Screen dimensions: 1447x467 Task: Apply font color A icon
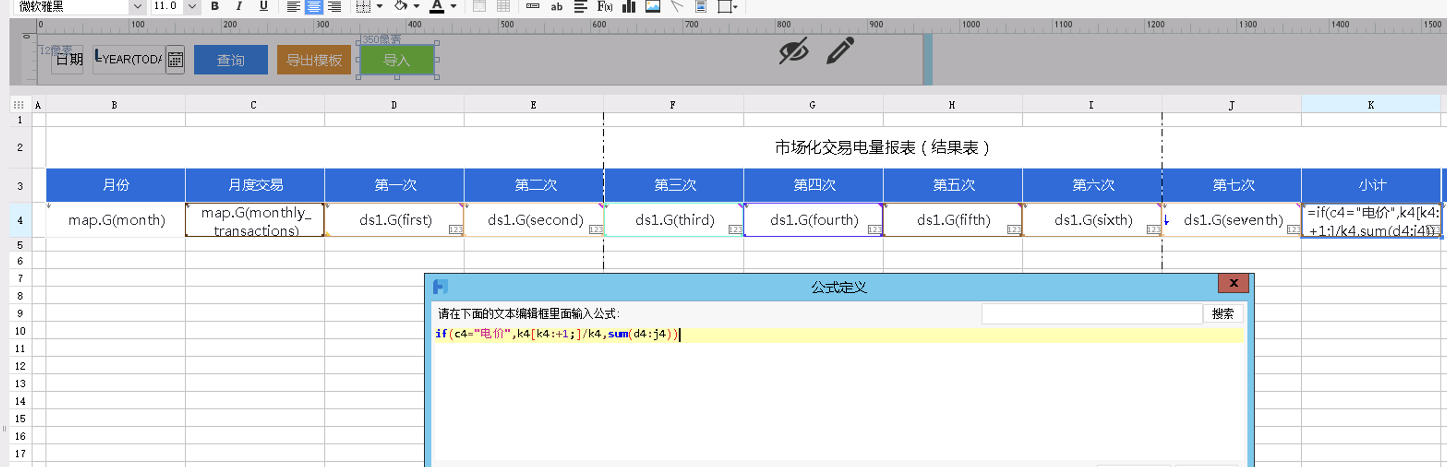tap(436, 6)
